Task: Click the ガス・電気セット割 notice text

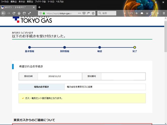Action: tap(44, 98)
